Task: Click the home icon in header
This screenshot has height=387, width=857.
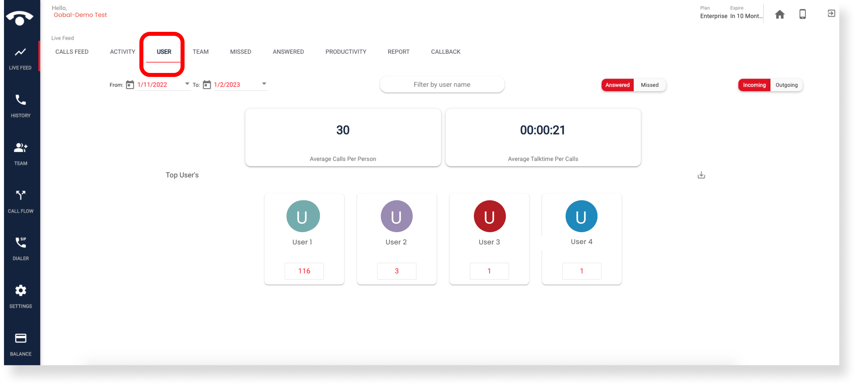Action: [x=779, y=14]
